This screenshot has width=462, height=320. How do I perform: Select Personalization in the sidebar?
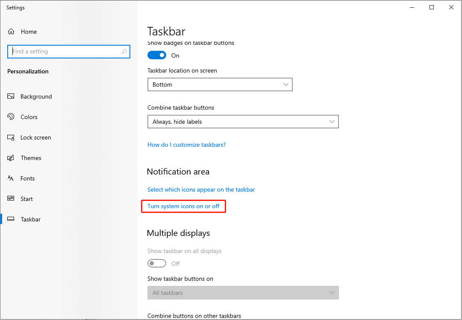click(x=28, y=71)
